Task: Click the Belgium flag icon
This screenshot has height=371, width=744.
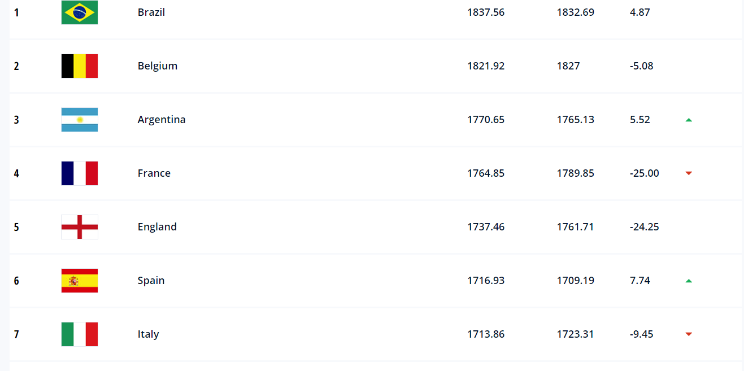Action: pos(80,66)
